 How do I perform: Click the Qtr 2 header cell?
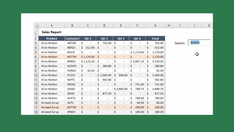[104, 39]
